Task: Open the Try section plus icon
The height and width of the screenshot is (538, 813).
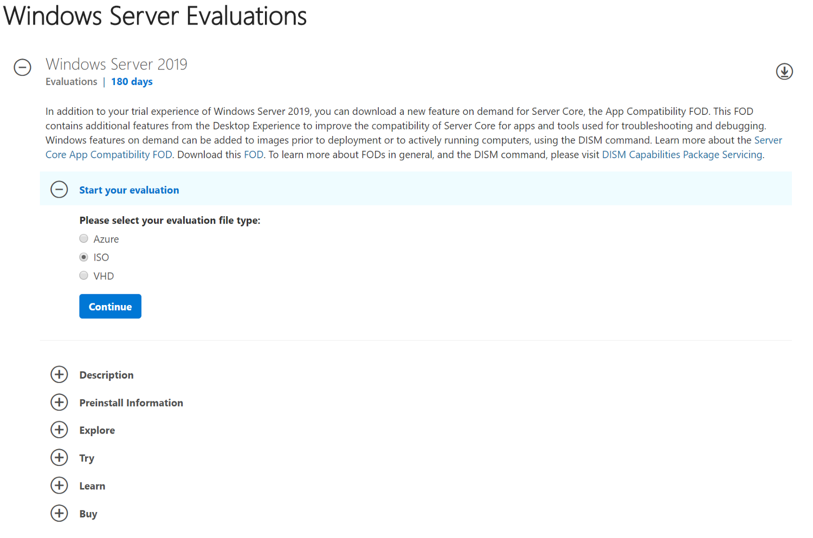Action: [x=59, y=457]
